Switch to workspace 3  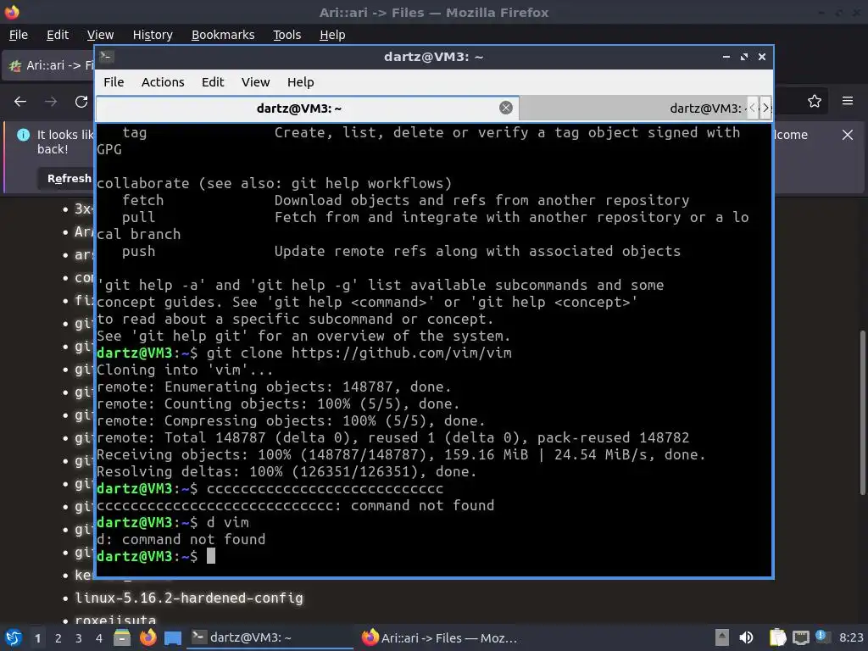pyautogui.click(x=79, y=638)
